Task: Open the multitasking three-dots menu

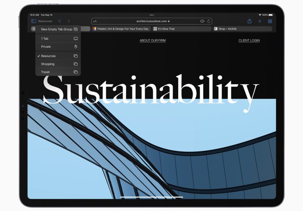Action: (151, 15)
